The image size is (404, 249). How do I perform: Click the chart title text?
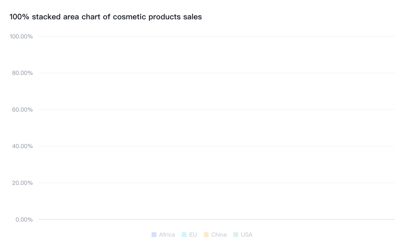(106, 17)
